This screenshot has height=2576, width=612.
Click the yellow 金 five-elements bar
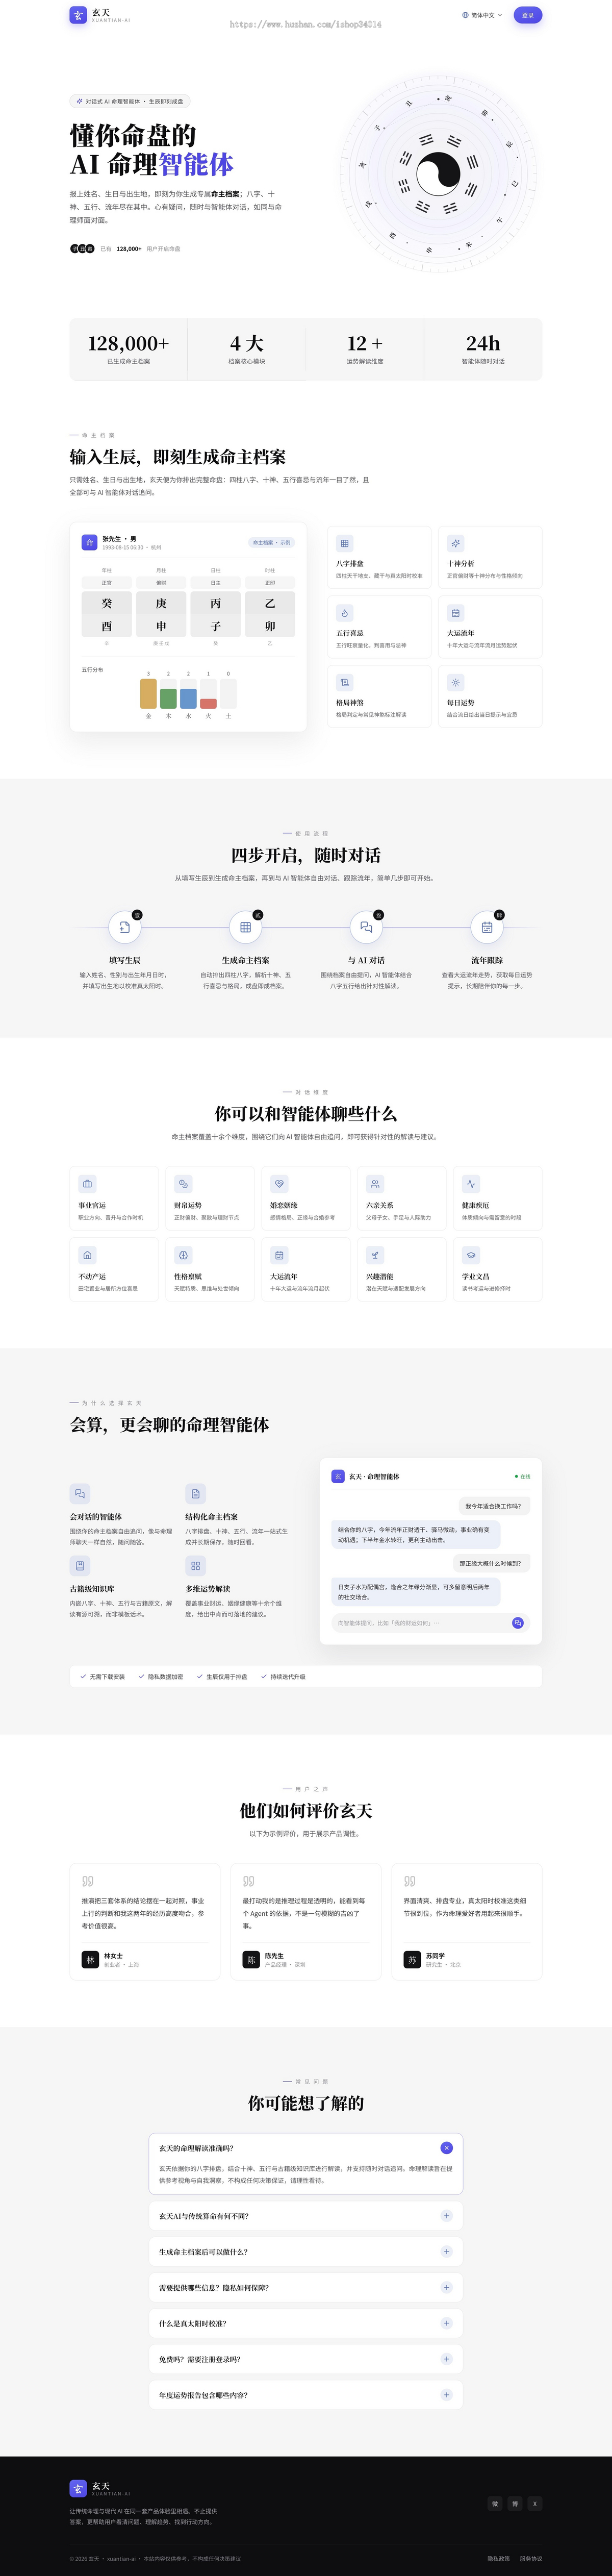[x=148, y=694]
